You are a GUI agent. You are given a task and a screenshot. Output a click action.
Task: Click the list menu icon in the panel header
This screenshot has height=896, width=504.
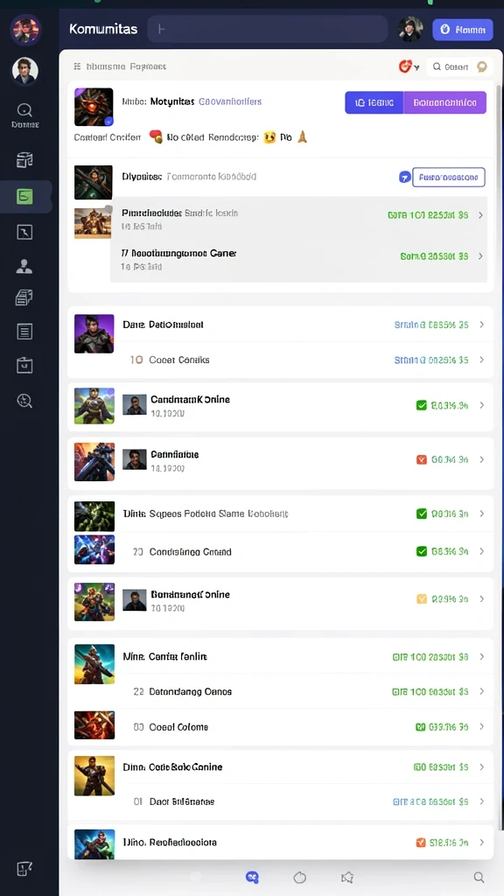(77, 66)
